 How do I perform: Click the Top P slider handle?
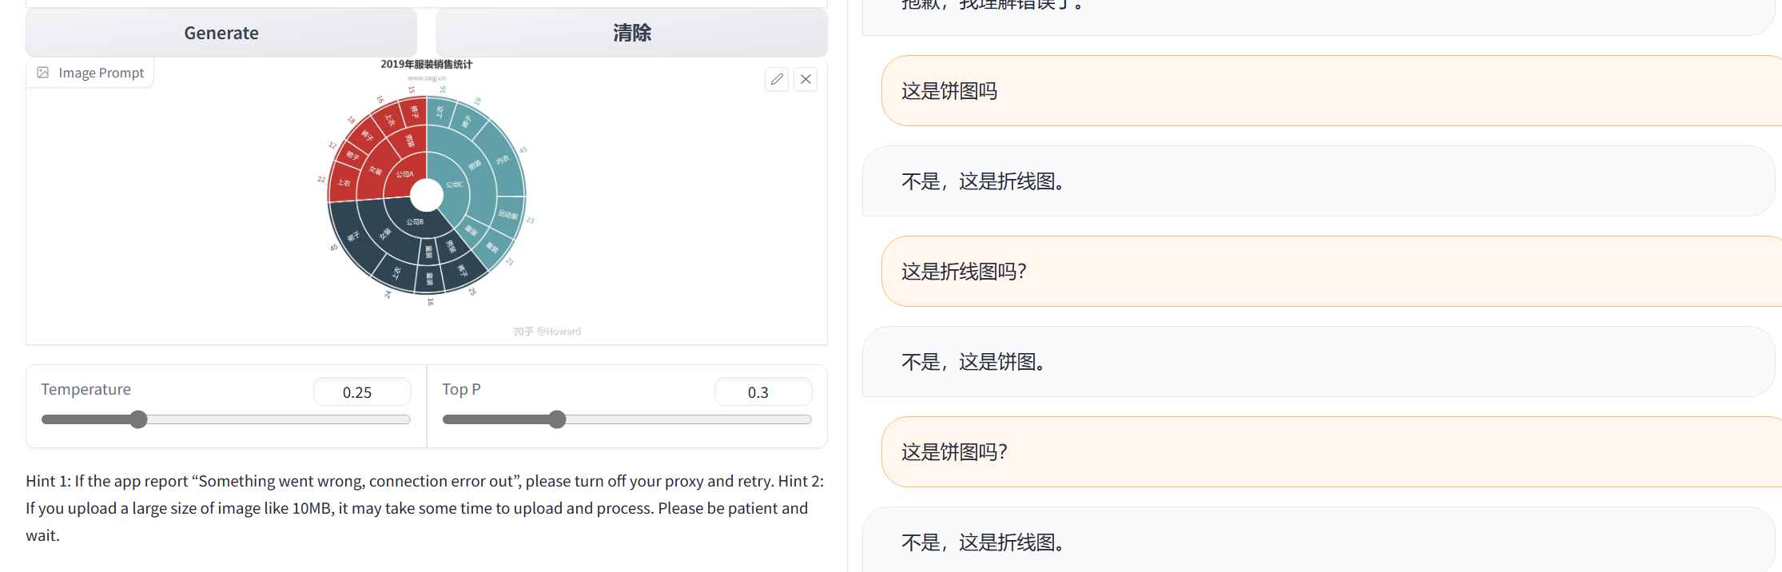click(557, 419)
